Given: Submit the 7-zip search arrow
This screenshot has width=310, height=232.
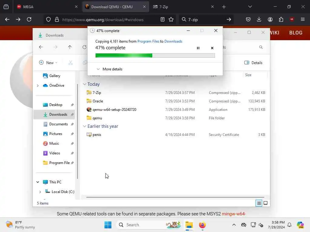Looking at the screenshot, I should click(x=229, y=19).
